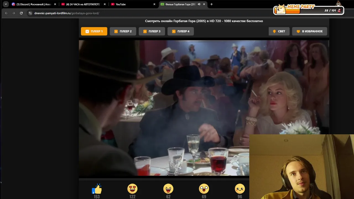Switch to the 24 ЧАСА на АВТОПИЛОТЕ tab
The height and width of the screenshot is (199, 354).
click(83, 4)
